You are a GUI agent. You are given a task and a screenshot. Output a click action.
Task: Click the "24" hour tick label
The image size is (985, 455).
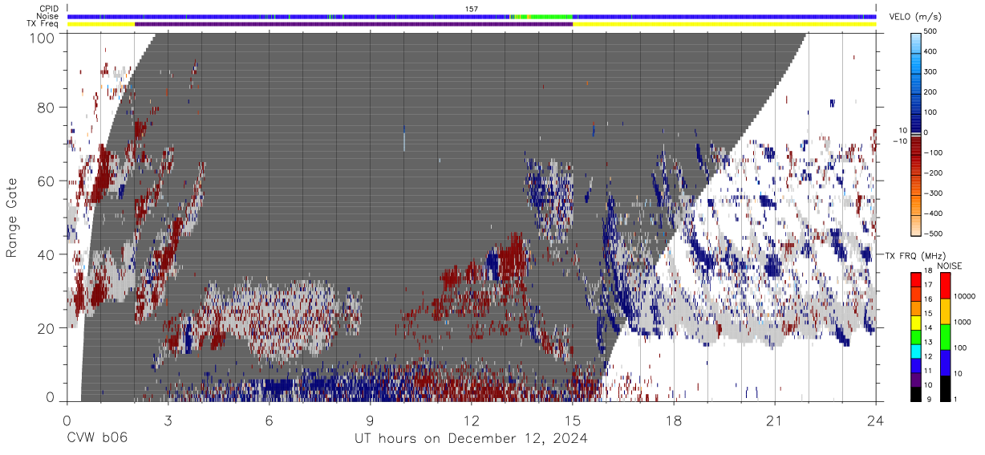(876, 420)
